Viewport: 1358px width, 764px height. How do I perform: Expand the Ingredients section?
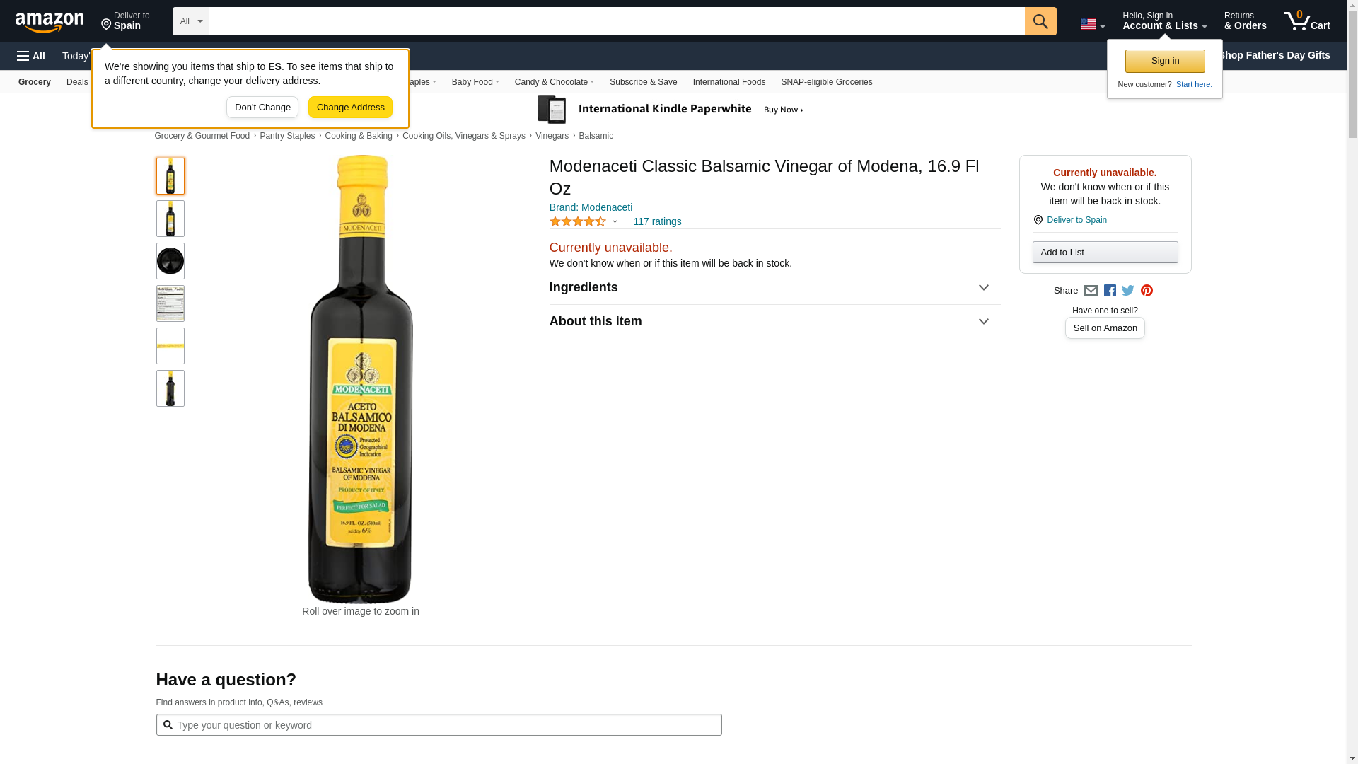click(774, 288)
